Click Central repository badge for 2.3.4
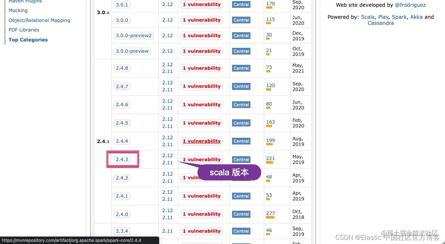This screenshot has width=445, height=244. click(x=241, y=231)
